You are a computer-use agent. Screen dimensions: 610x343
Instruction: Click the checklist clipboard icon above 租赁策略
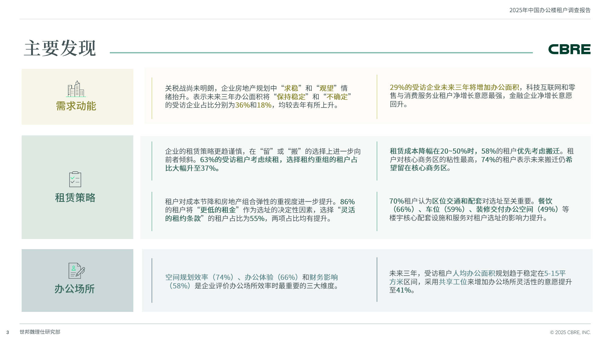pyautogui.click(x=75, y=179)
